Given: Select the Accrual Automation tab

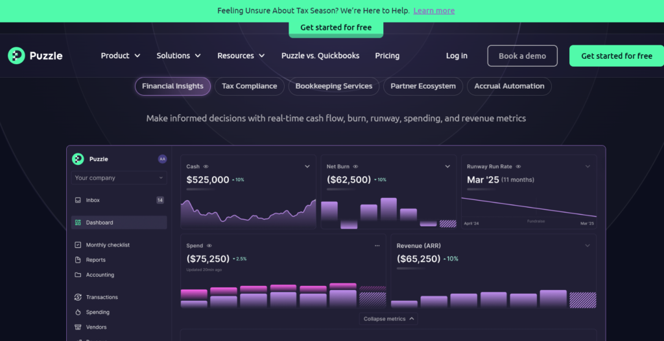Looking at the screenshot, I should pyautogui.click(x=509, y=86).
